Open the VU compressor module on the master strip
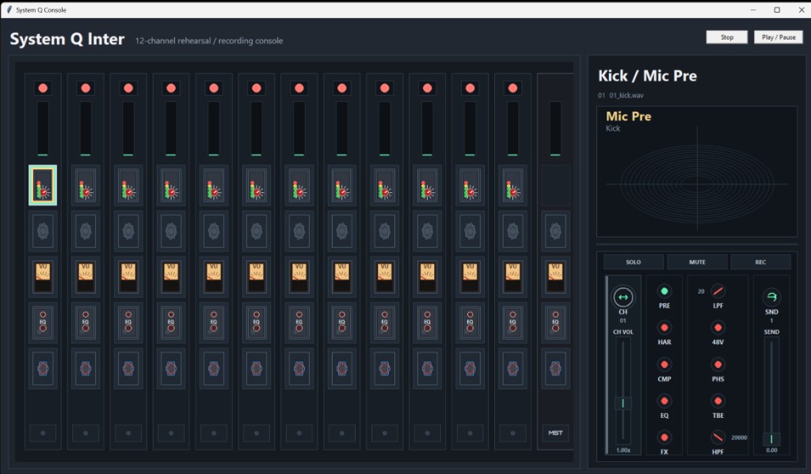Image resolution: width=811 pixels, height=474 pixels. point(555,277)
